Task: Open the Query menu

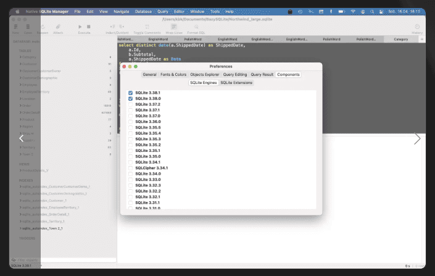Action: [163, 11]
